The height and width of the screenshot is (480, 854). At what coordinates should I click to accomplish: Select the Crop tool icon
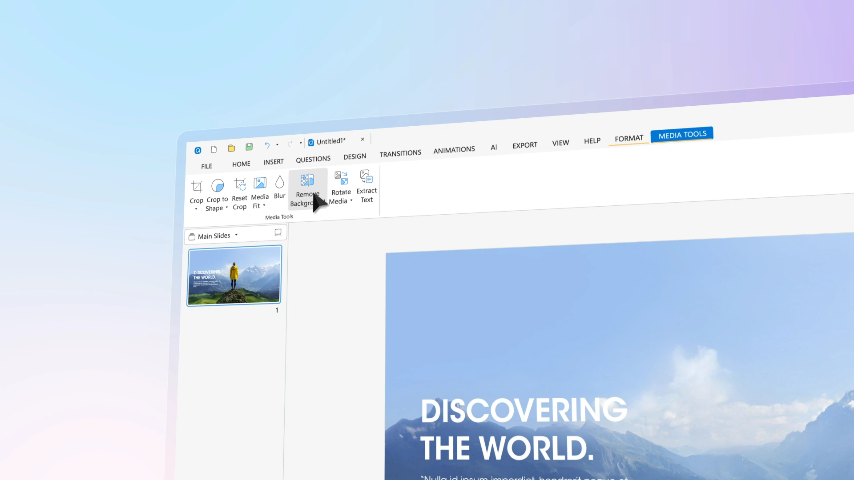[x=197, y=186]
